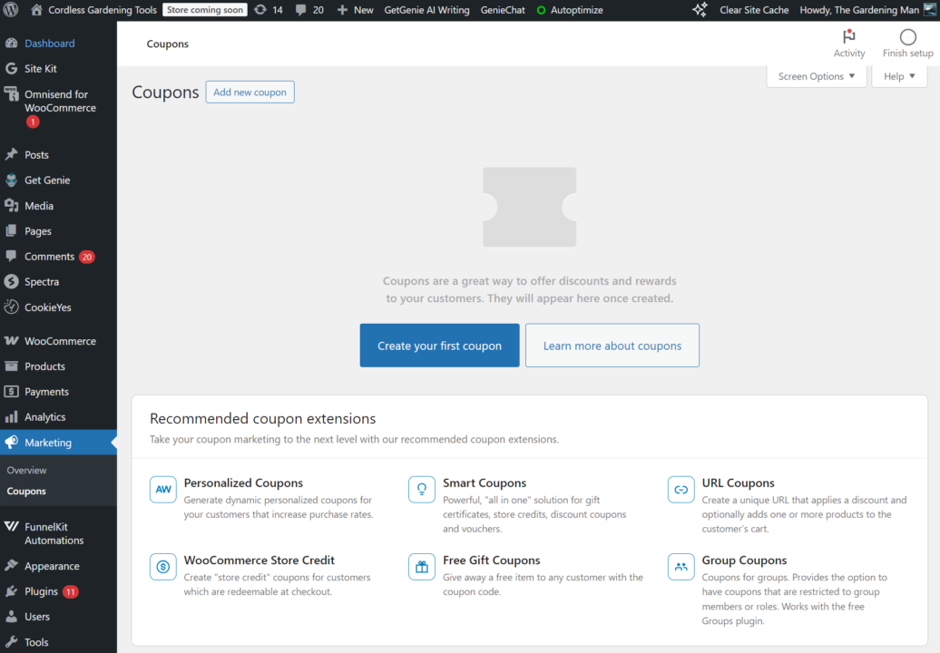
Task: Go to Marketing Overview submenu
Action: tap(26, 471)
